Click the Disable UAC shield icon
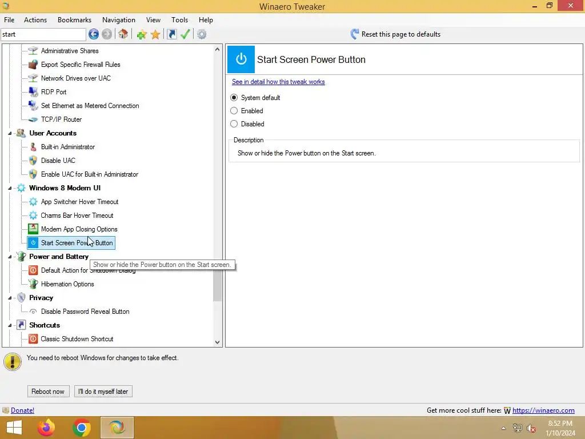This screenshot has height=439, width=585. pyautogui.click(x=33, y=161)
